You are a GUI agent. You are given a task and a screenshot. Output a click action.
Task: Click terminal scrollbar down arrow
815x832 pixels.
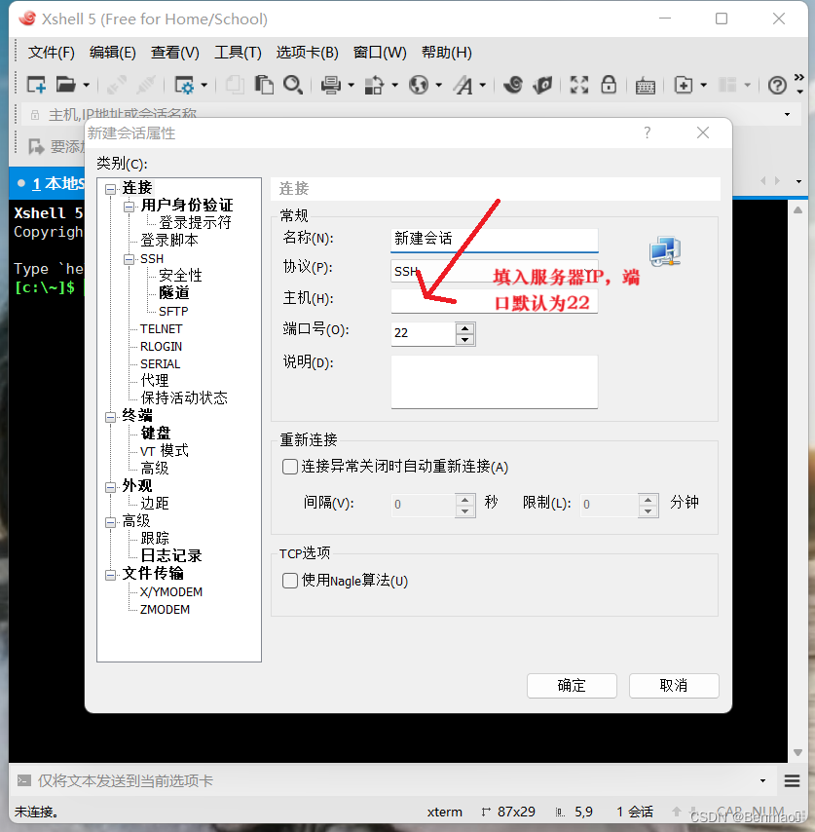[797, 752]
